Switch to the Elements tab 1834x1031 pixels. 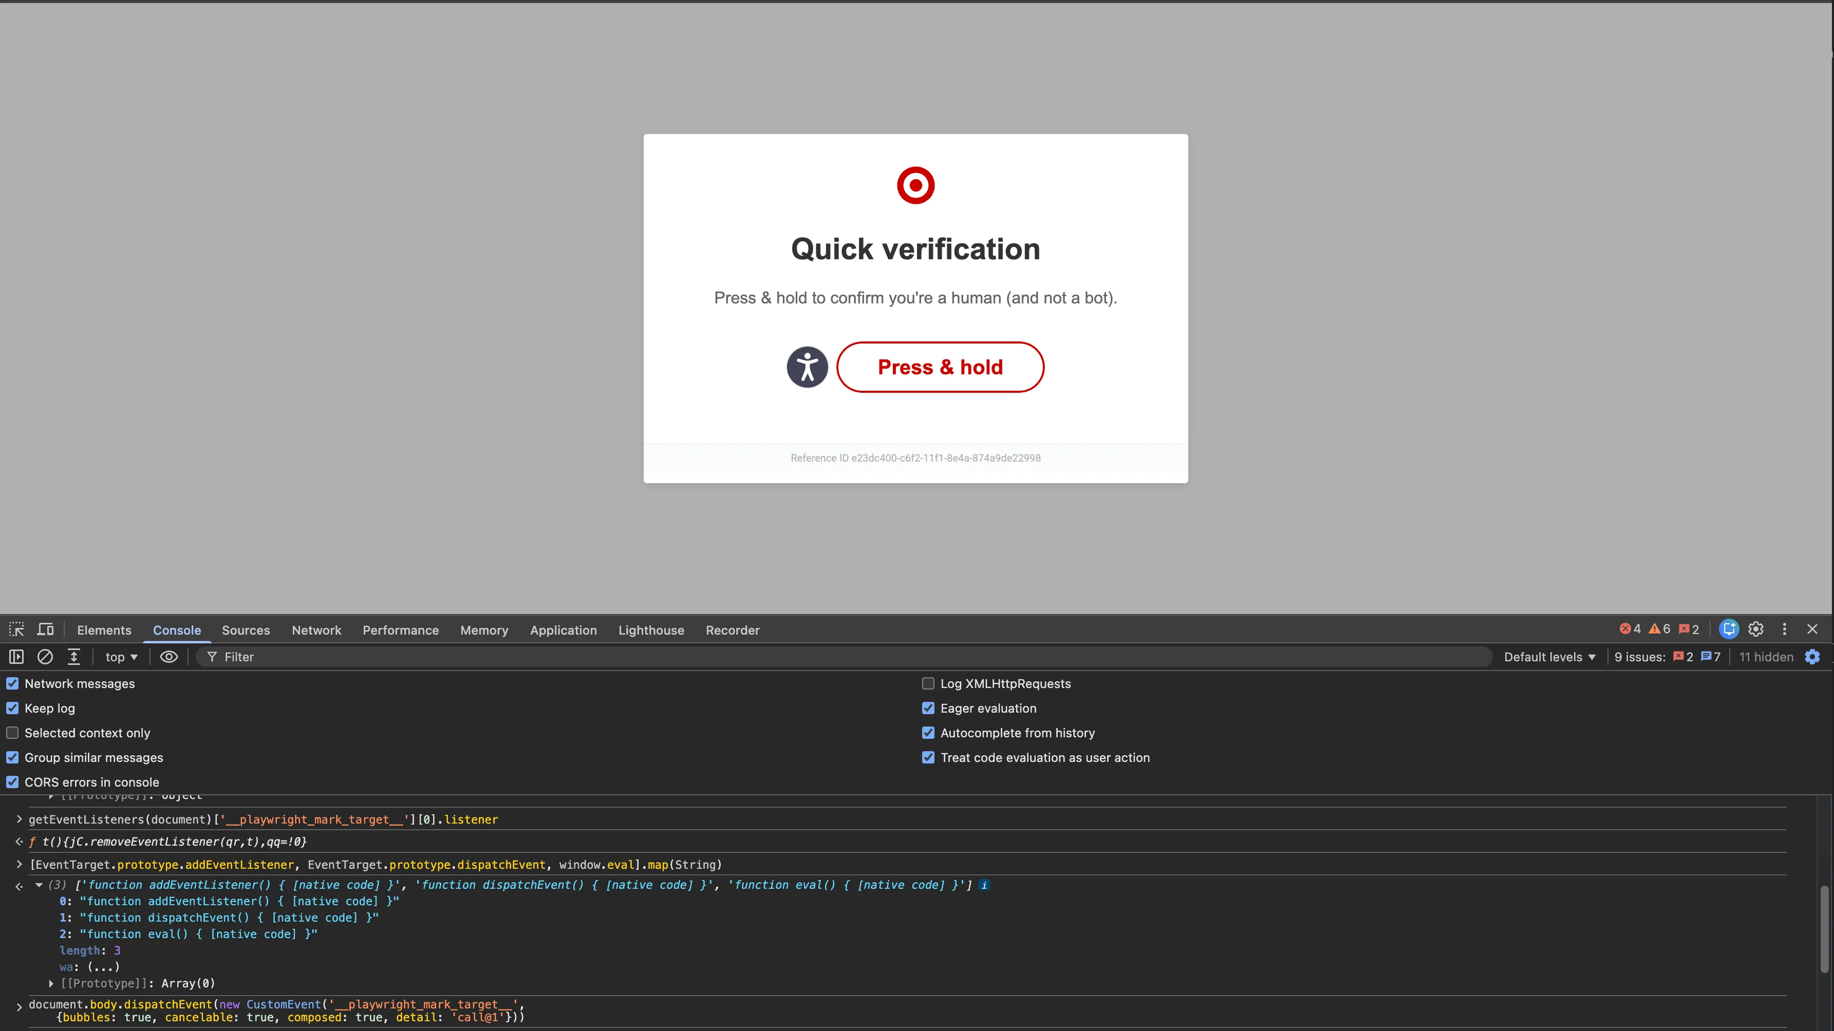[x=104, y=631]
